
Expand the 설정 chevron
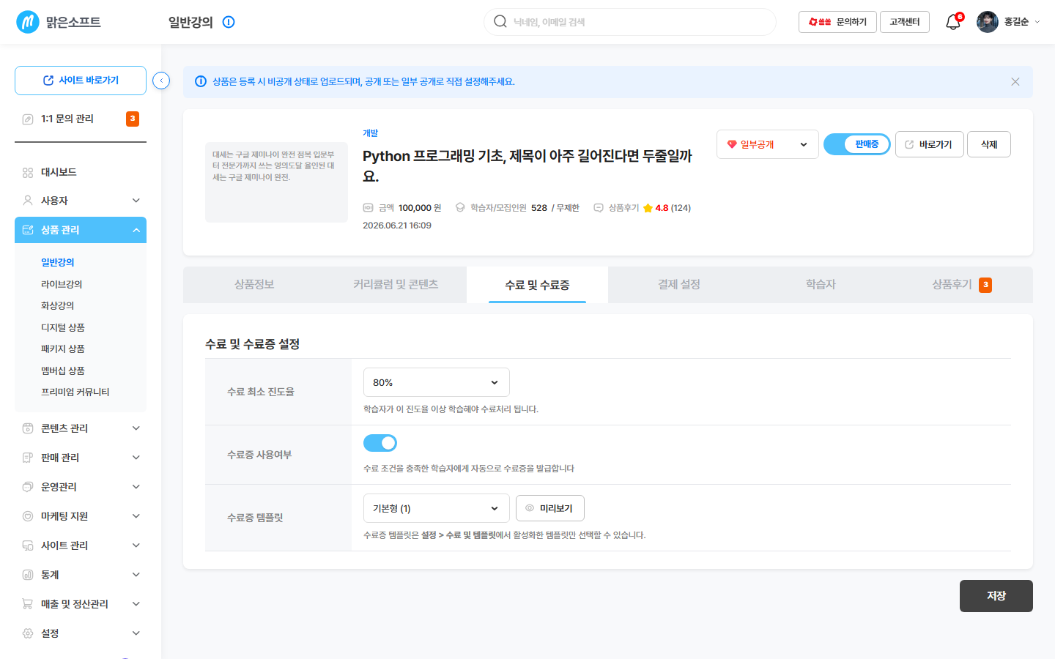click(136, 633)
